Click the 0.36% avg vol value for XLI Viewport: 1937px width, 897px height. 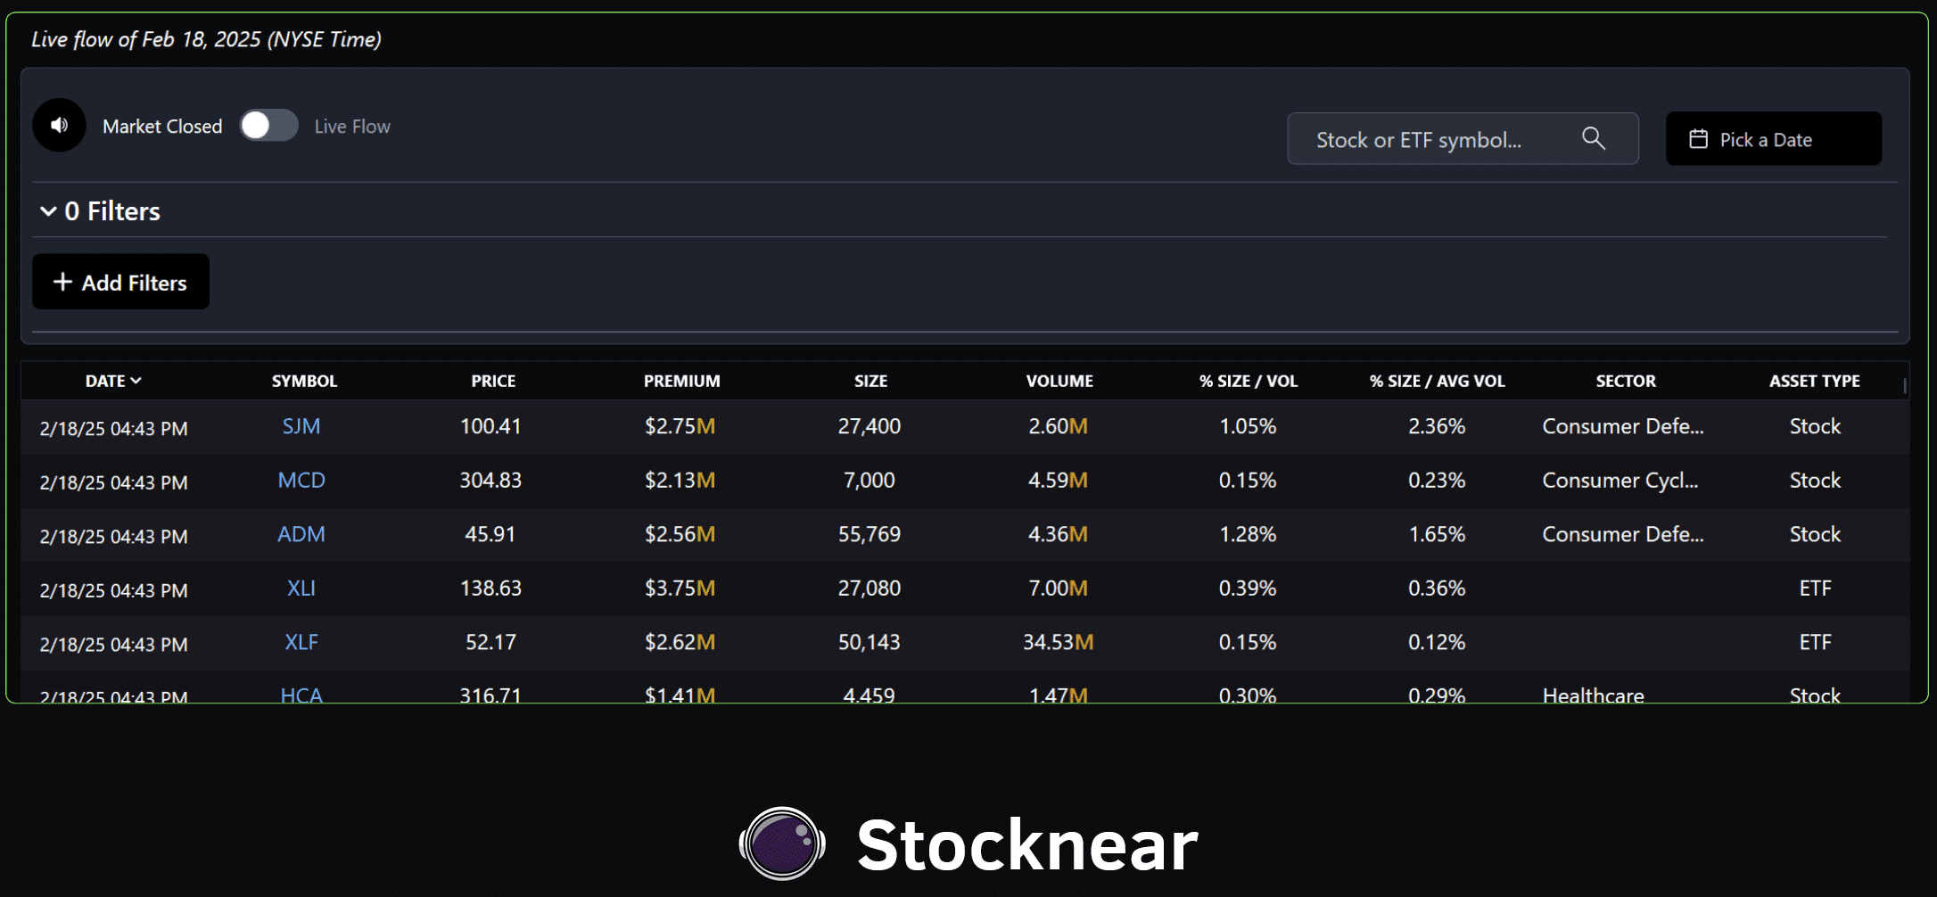point(1437,588)
